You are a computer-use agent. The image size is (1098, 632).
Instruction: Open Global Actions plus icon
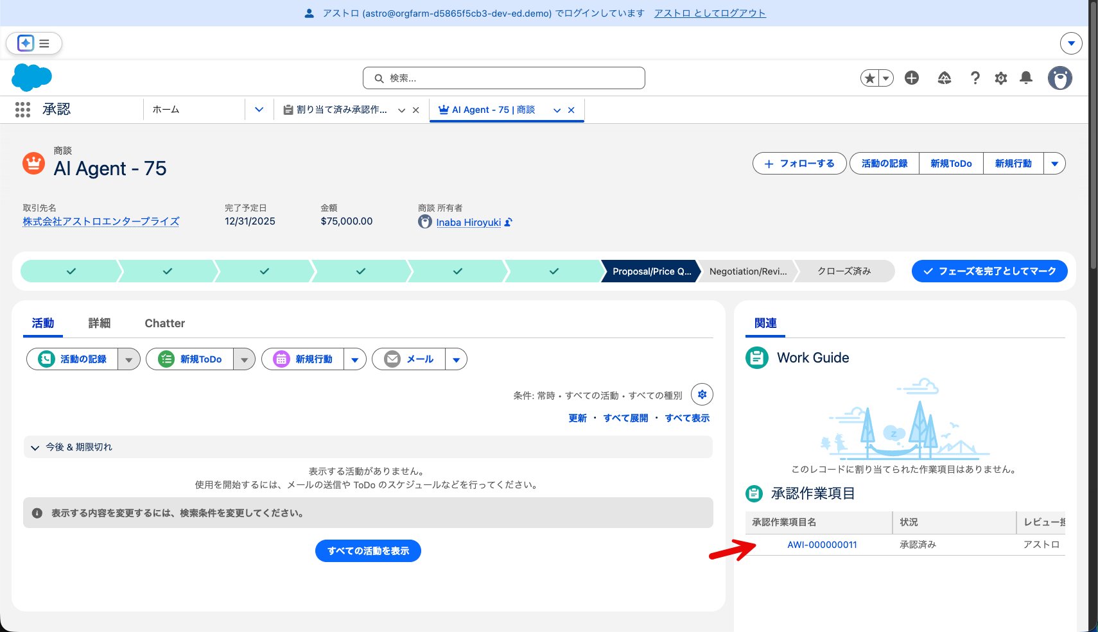(912, 78)
